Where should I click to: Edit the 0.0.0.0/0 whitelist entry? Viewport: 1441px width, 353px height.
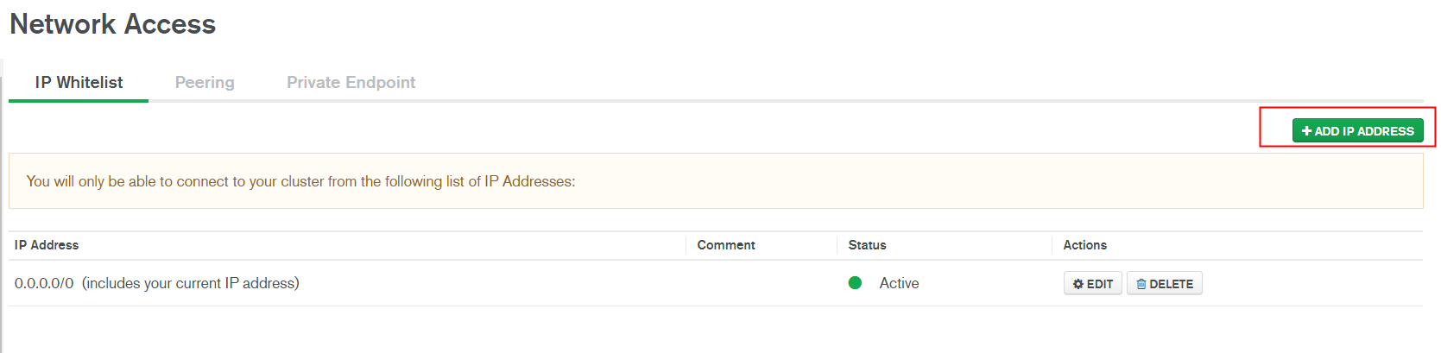(1093, 284)
